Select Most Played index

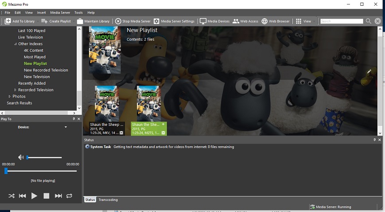(x=35, y=57)
